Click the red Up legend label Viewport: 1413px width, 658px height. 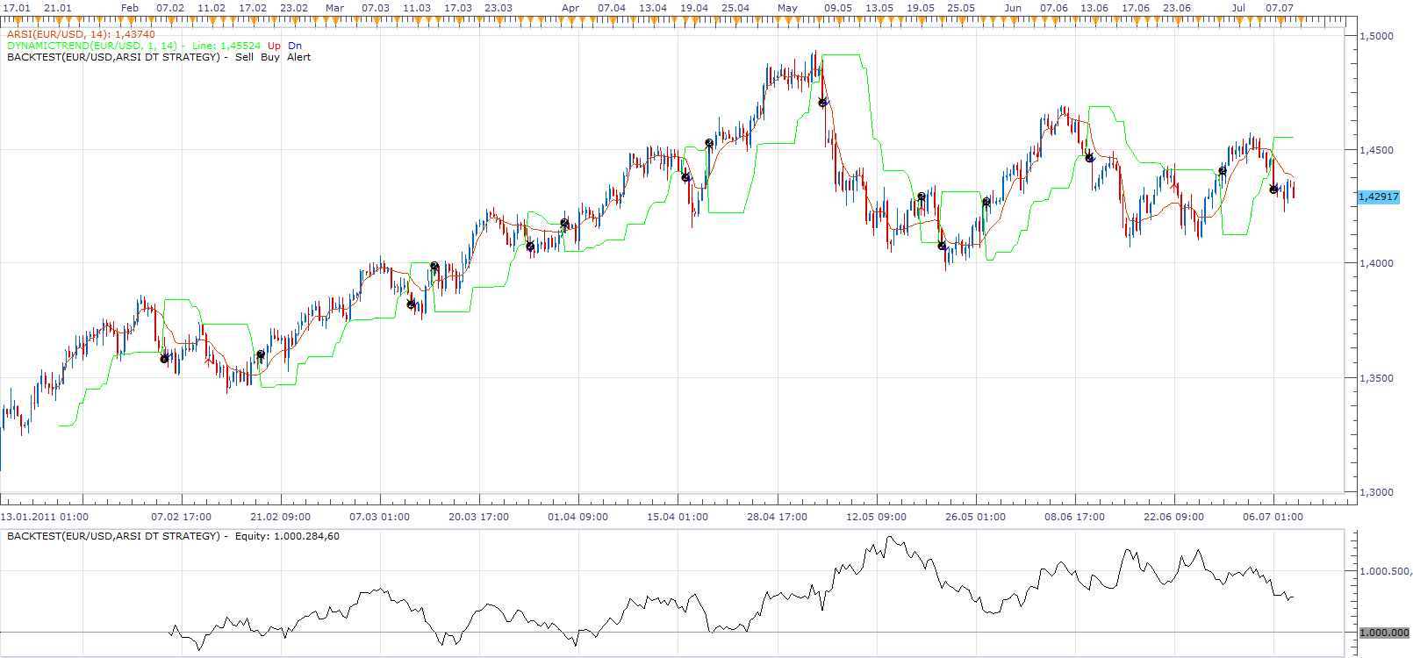click(x=275, y=46)
